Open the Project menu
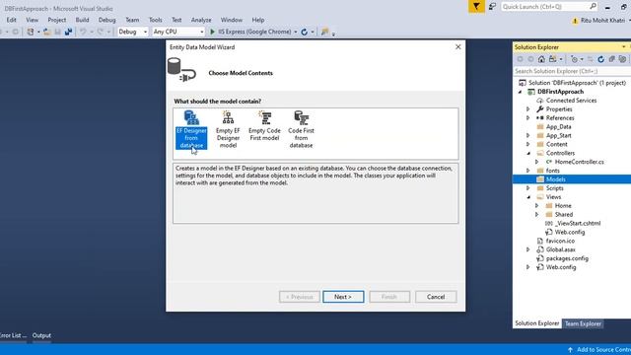Image resolution: width=631 pixels, height=355 pixels. click(57, 20)
